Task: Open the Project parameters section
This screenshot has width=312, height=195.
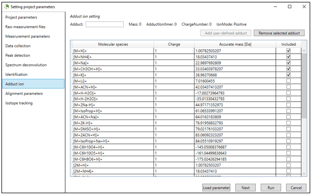Action: click(x=21, y=17)
